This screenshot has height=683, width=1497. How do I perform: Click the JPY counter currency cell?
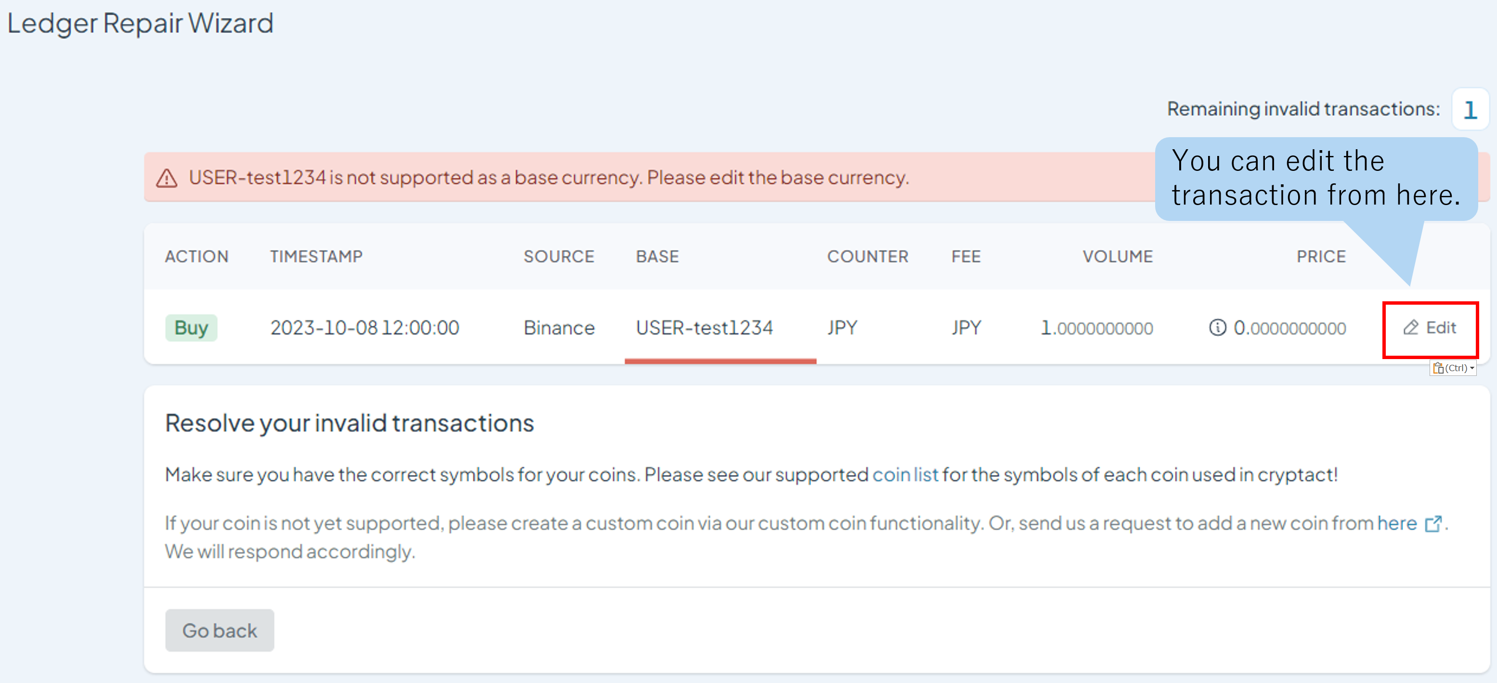coord(843,328)
